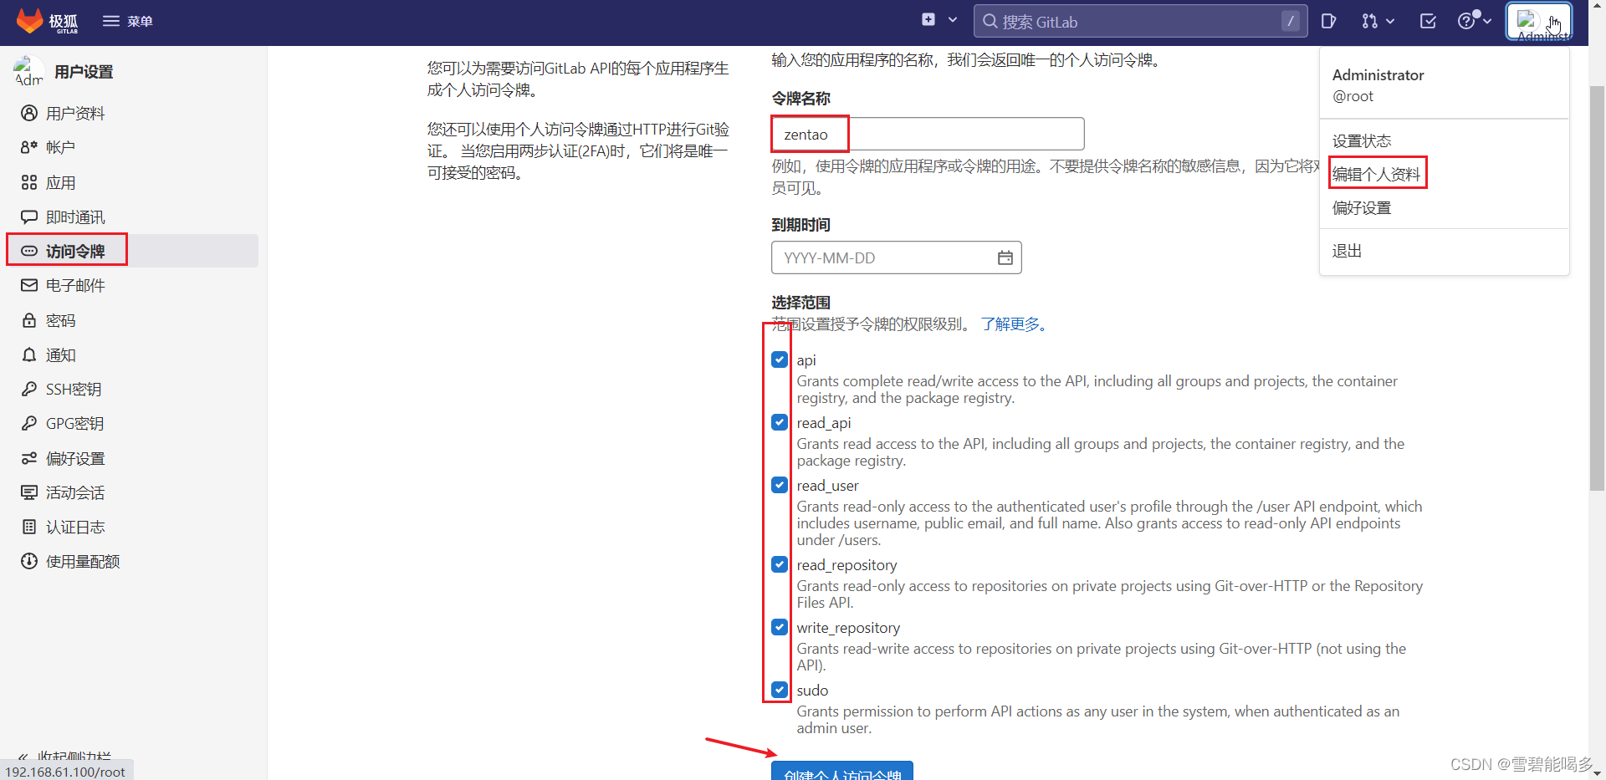Expand the new item plus dropdown
The width and height of the screenshot is (1606, 780).
pos(953,18)
